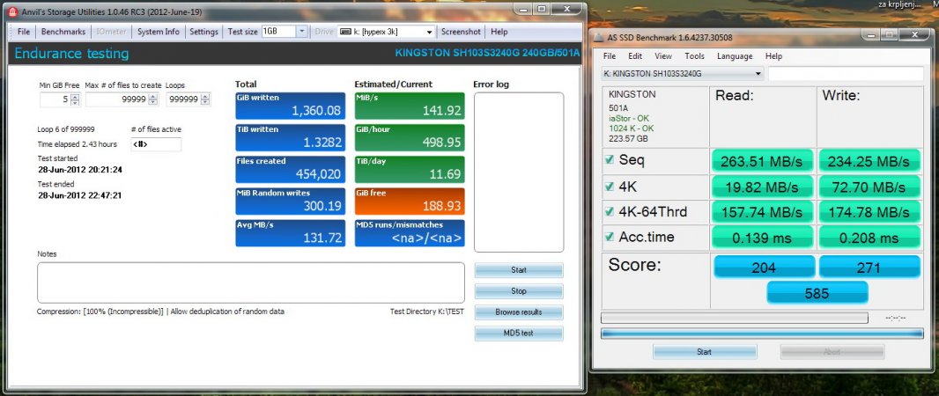939x396 pixels.
Task: Click the Min GiB Free stepper arrows
Action: click(75, 100)
